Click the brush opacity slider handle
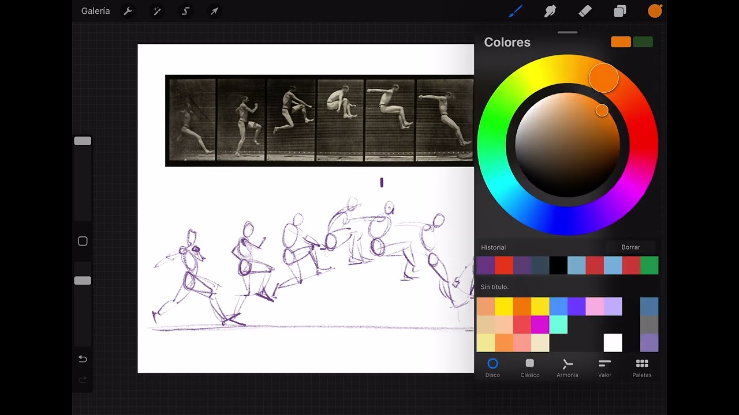This screenshot has width=739, height=415. point(83,280)
